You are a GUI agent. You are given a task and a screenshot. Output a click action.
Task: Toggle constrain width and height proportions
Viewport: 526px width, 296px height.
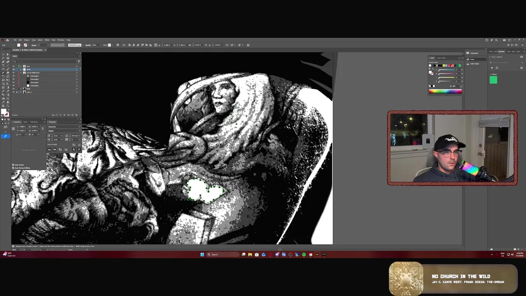(x=43, y=128)
